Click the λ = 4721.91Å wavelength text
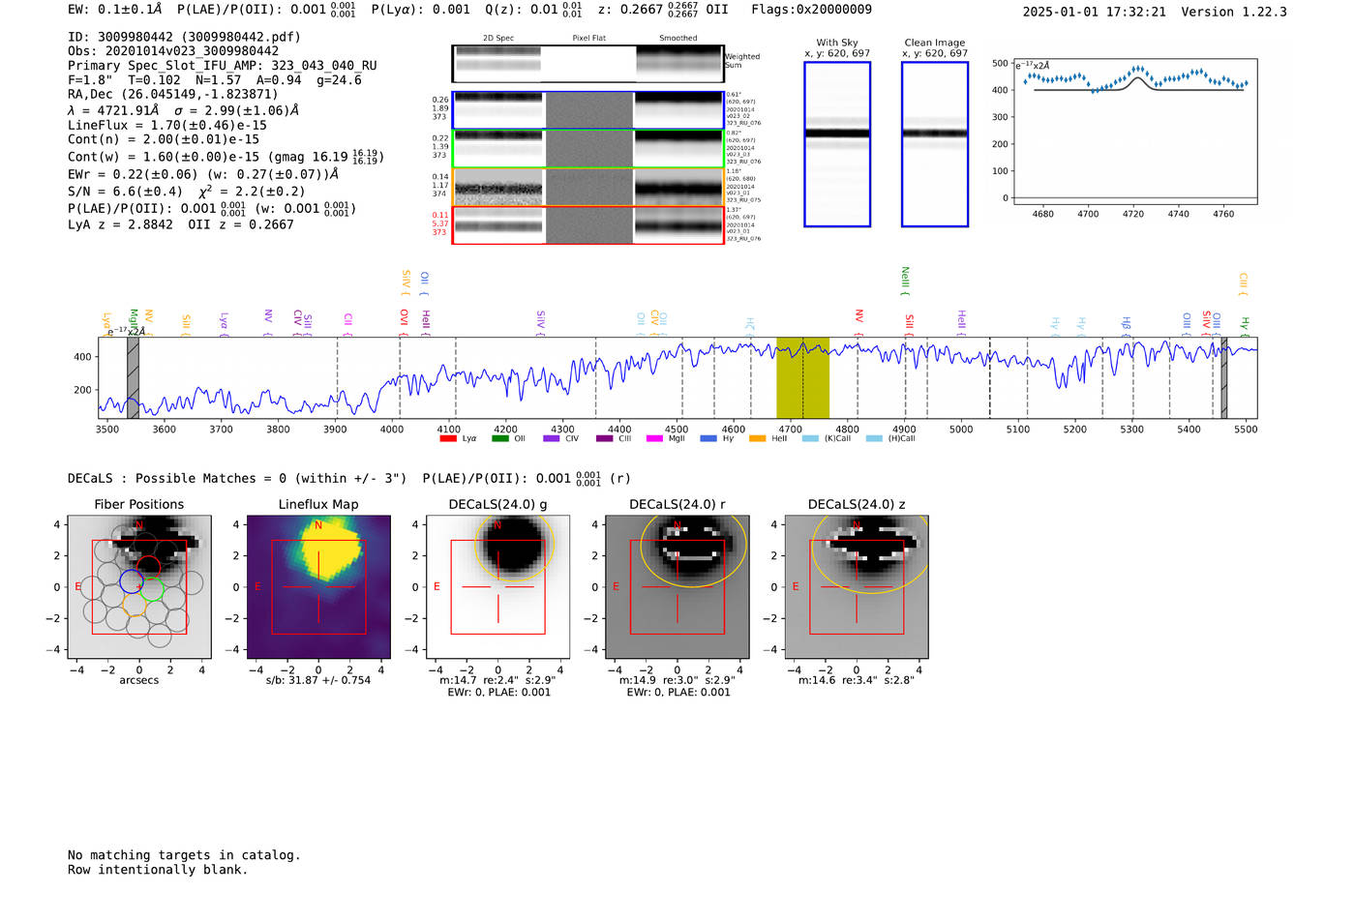The height and width of the screenshot is (922, 1355). (113, 110)
